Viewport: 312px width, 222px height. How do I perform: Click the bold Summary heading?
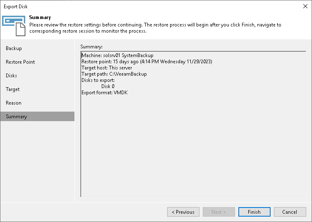pyautogui.click(x=40, y=17)
